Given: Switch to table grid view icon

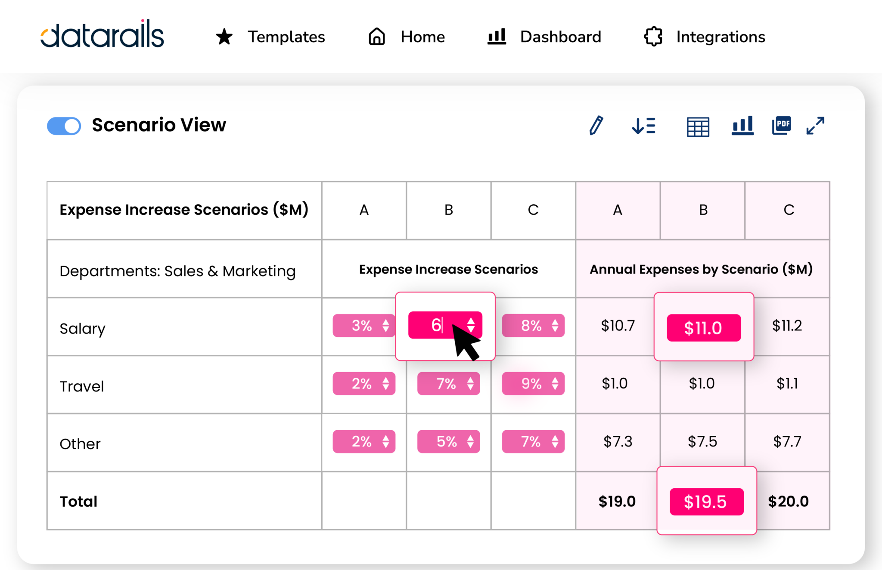Looking at the screenshot, I should pos(698,126).
